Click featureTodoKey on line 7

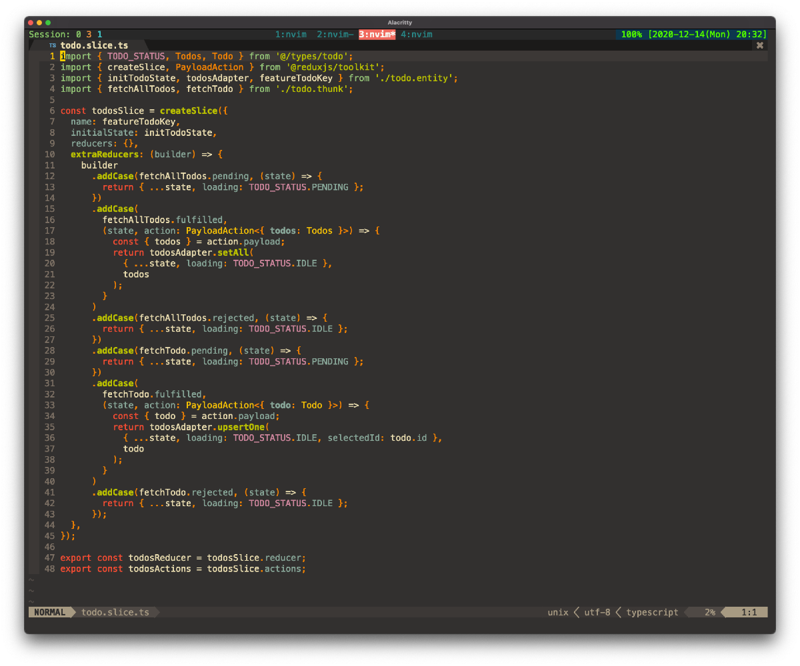[x=139, y=122]
